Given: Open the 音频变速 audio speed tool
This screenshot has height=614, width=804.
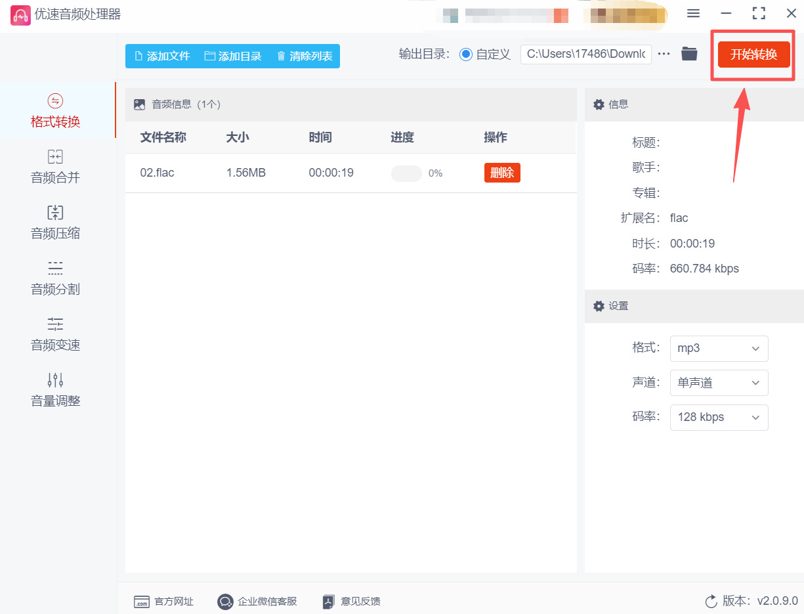Looking at the screenshot, I should pyautogui.click(x=56, y=334).
